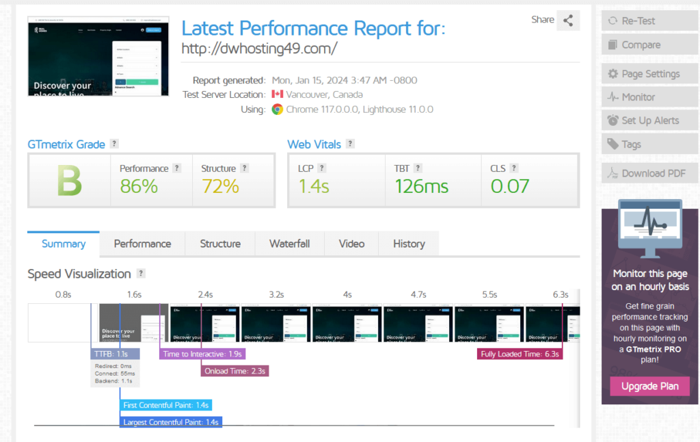Open help beside Web Vitals heading

coord(350,144)
